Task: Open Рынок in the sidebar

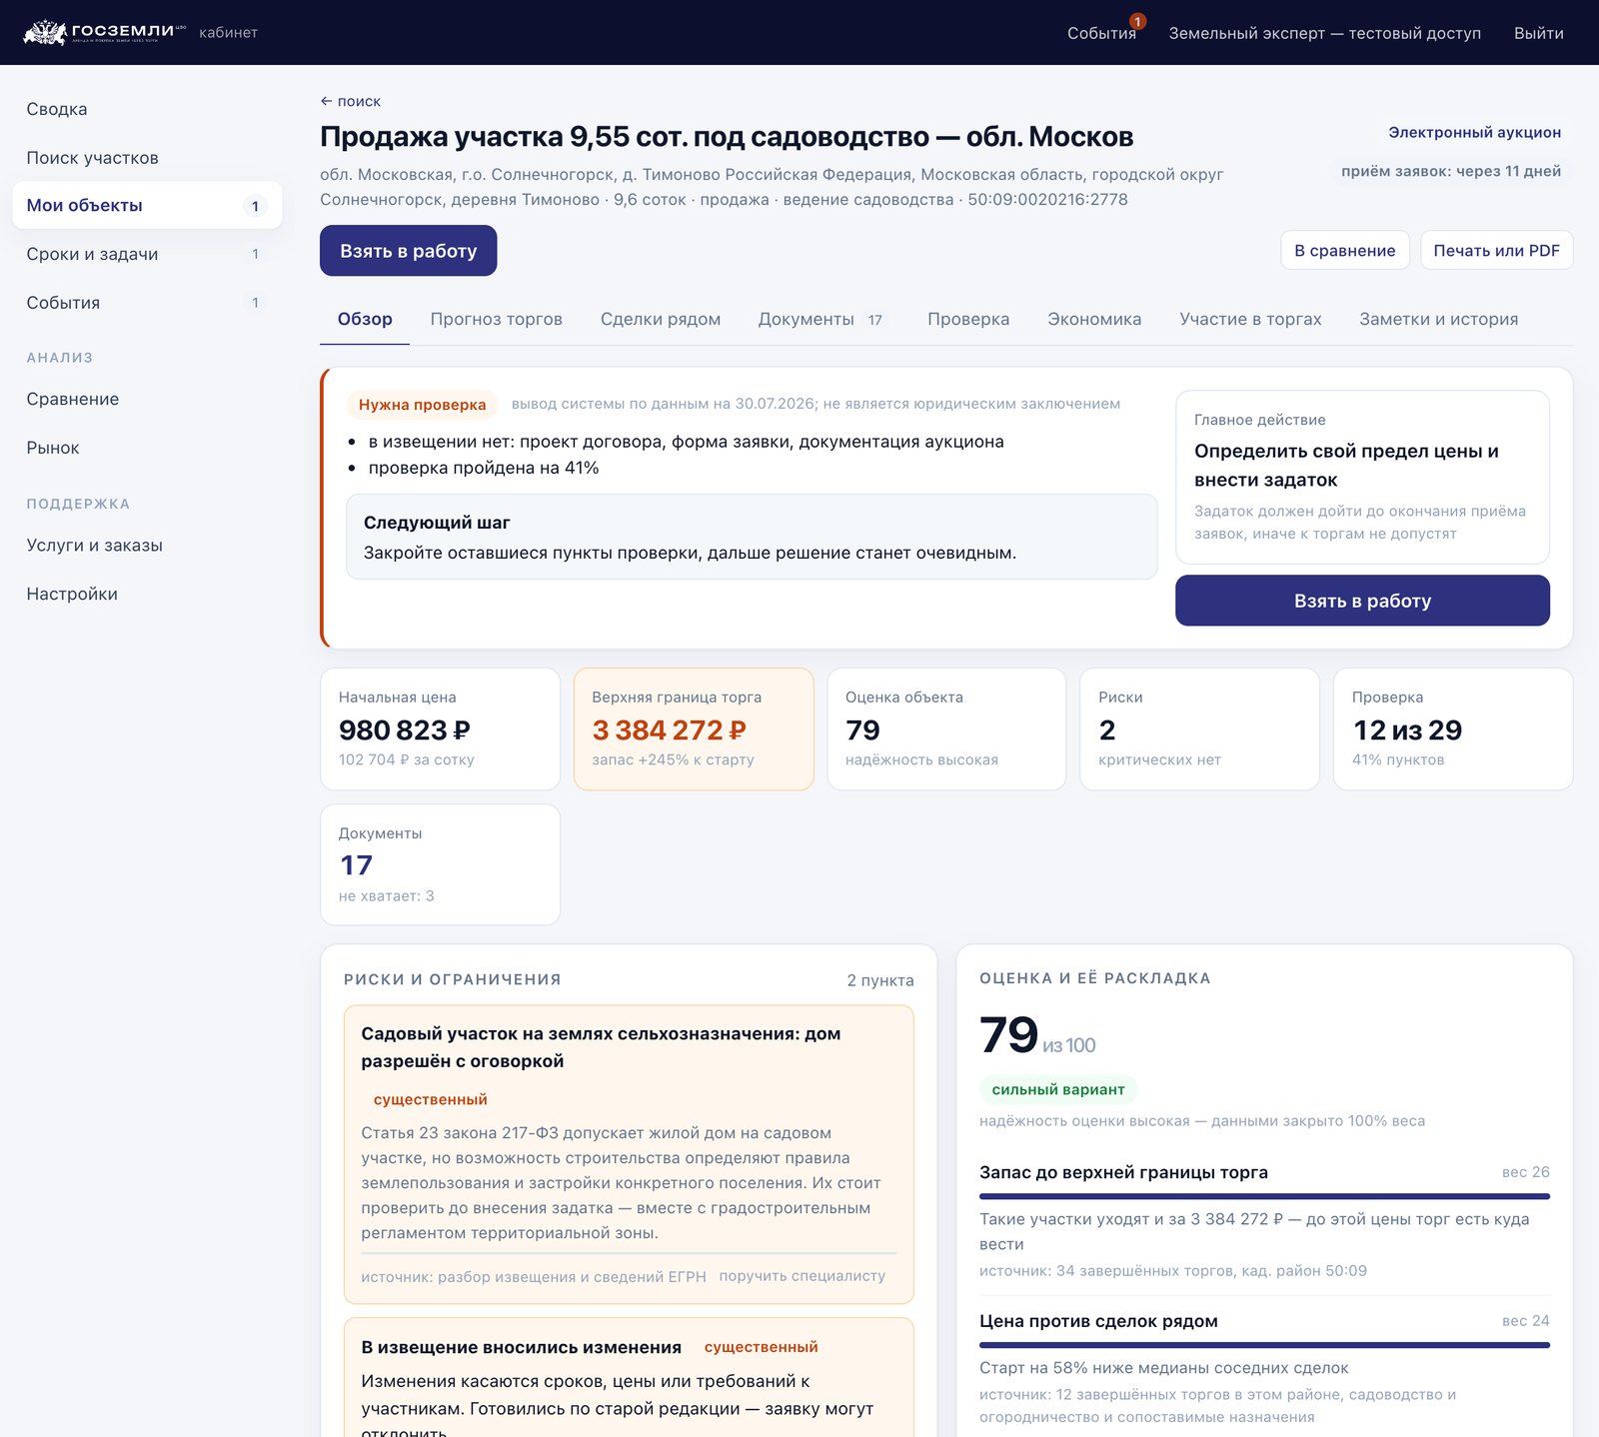Action: (53, 448)
